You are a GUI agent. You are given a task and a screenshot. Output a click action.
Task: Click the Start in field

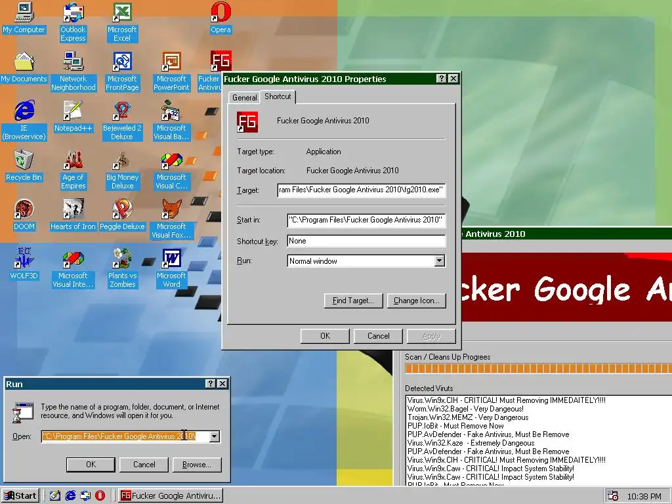[x=366, y=220]
